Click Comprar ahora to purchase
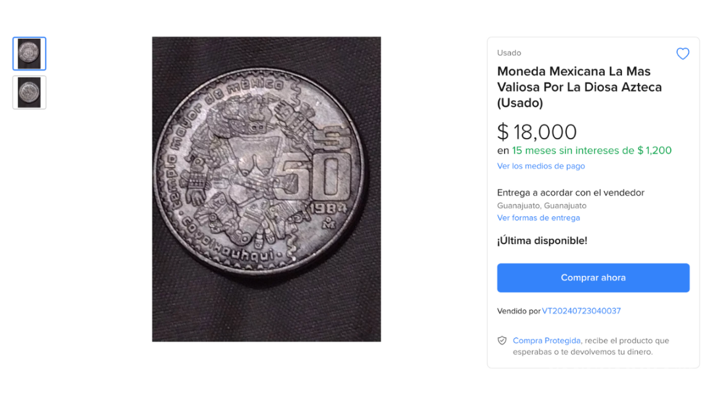 593,278
